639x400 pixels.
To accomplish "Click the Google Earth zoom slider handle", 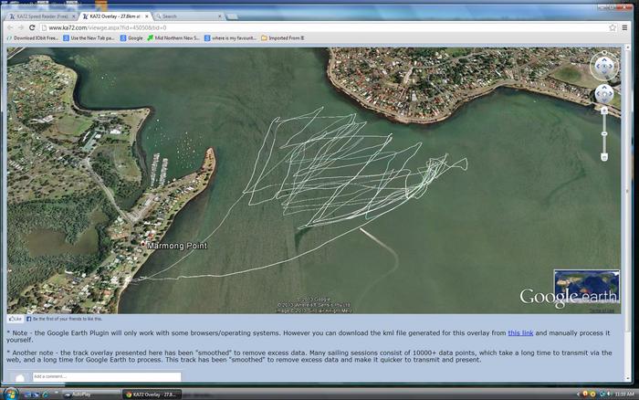I will pos(604,132).
